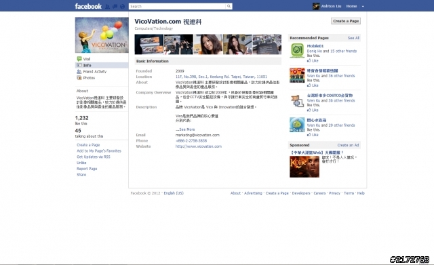The image size is (434, 265).
Task: Open fourth recommended page fish icon
Action: tap(297, 125)
